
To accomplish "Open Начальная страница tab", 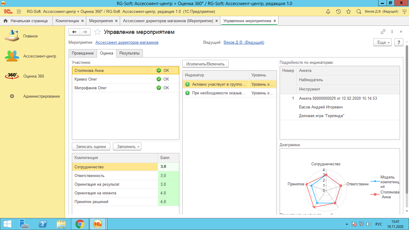I will click(26, 21).
